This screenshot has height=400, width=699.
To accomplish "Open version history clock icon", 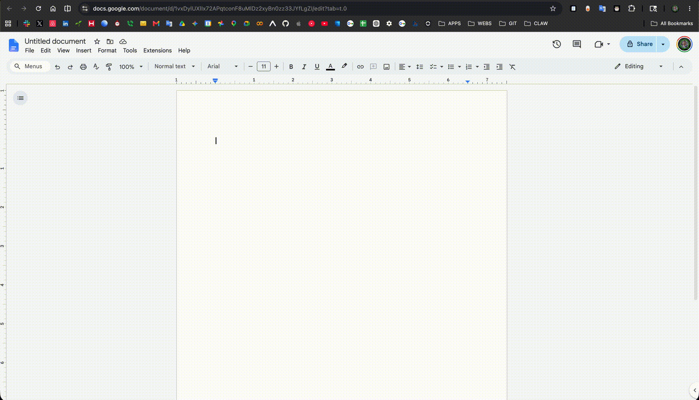I will [557, 44].
